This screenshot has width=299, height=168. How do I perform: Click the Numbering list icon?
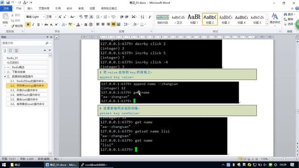click(x=105, y=17)
